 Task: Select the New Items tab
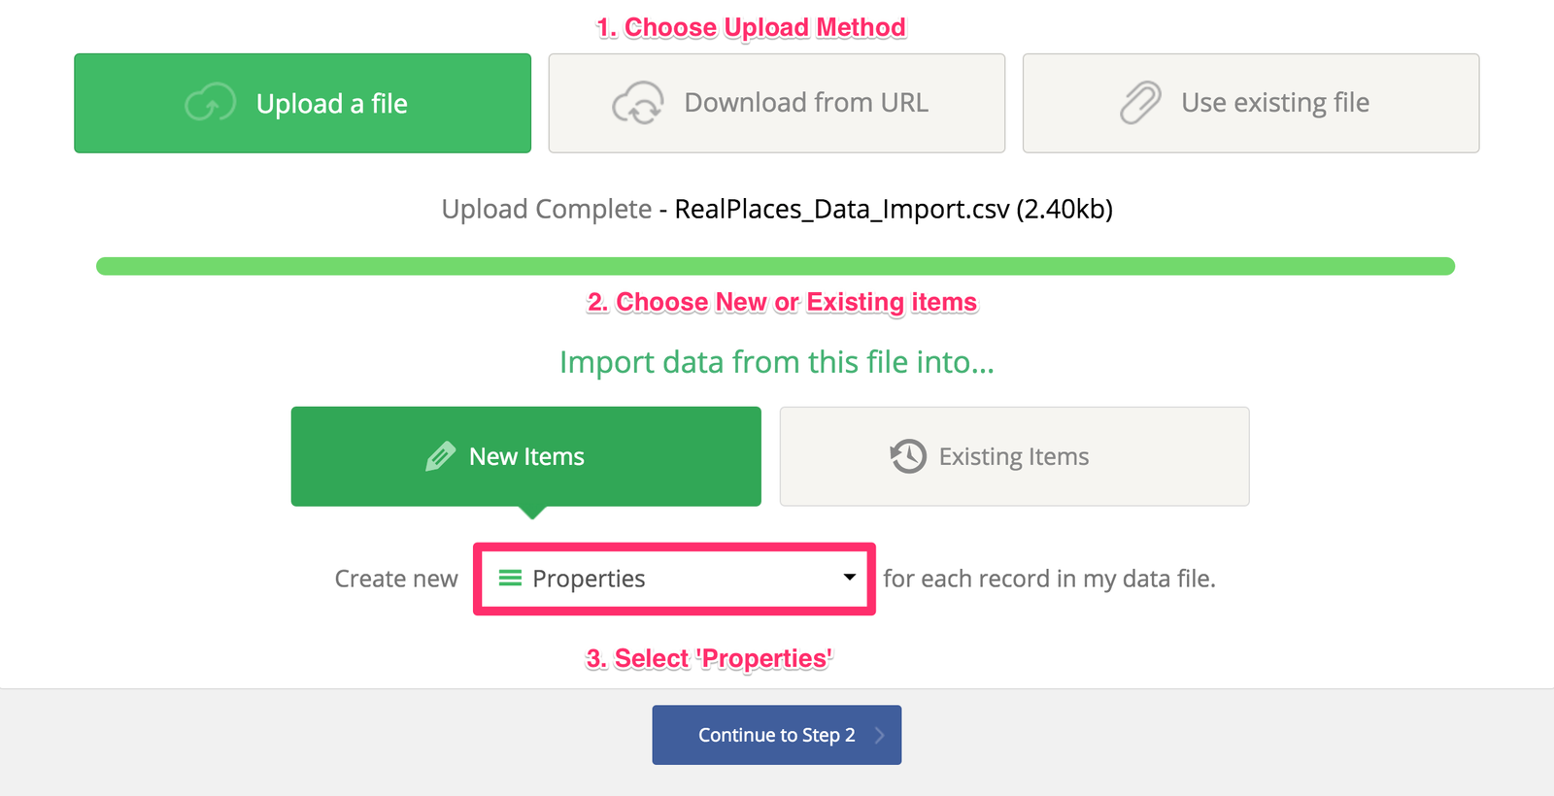point(525,456)
